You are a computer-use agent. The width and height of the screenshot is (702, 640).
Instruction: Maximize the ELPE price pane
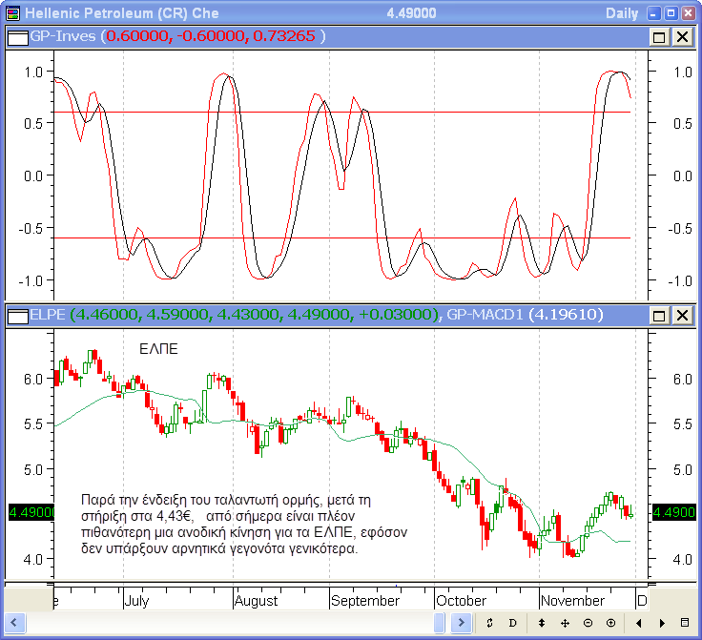click(x=659, y=315)
